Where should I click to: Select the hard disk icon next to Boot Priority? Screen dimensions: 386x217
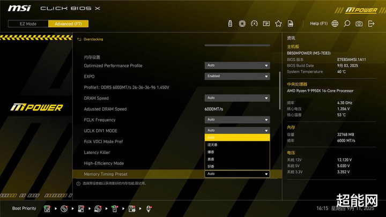point(47,208)
